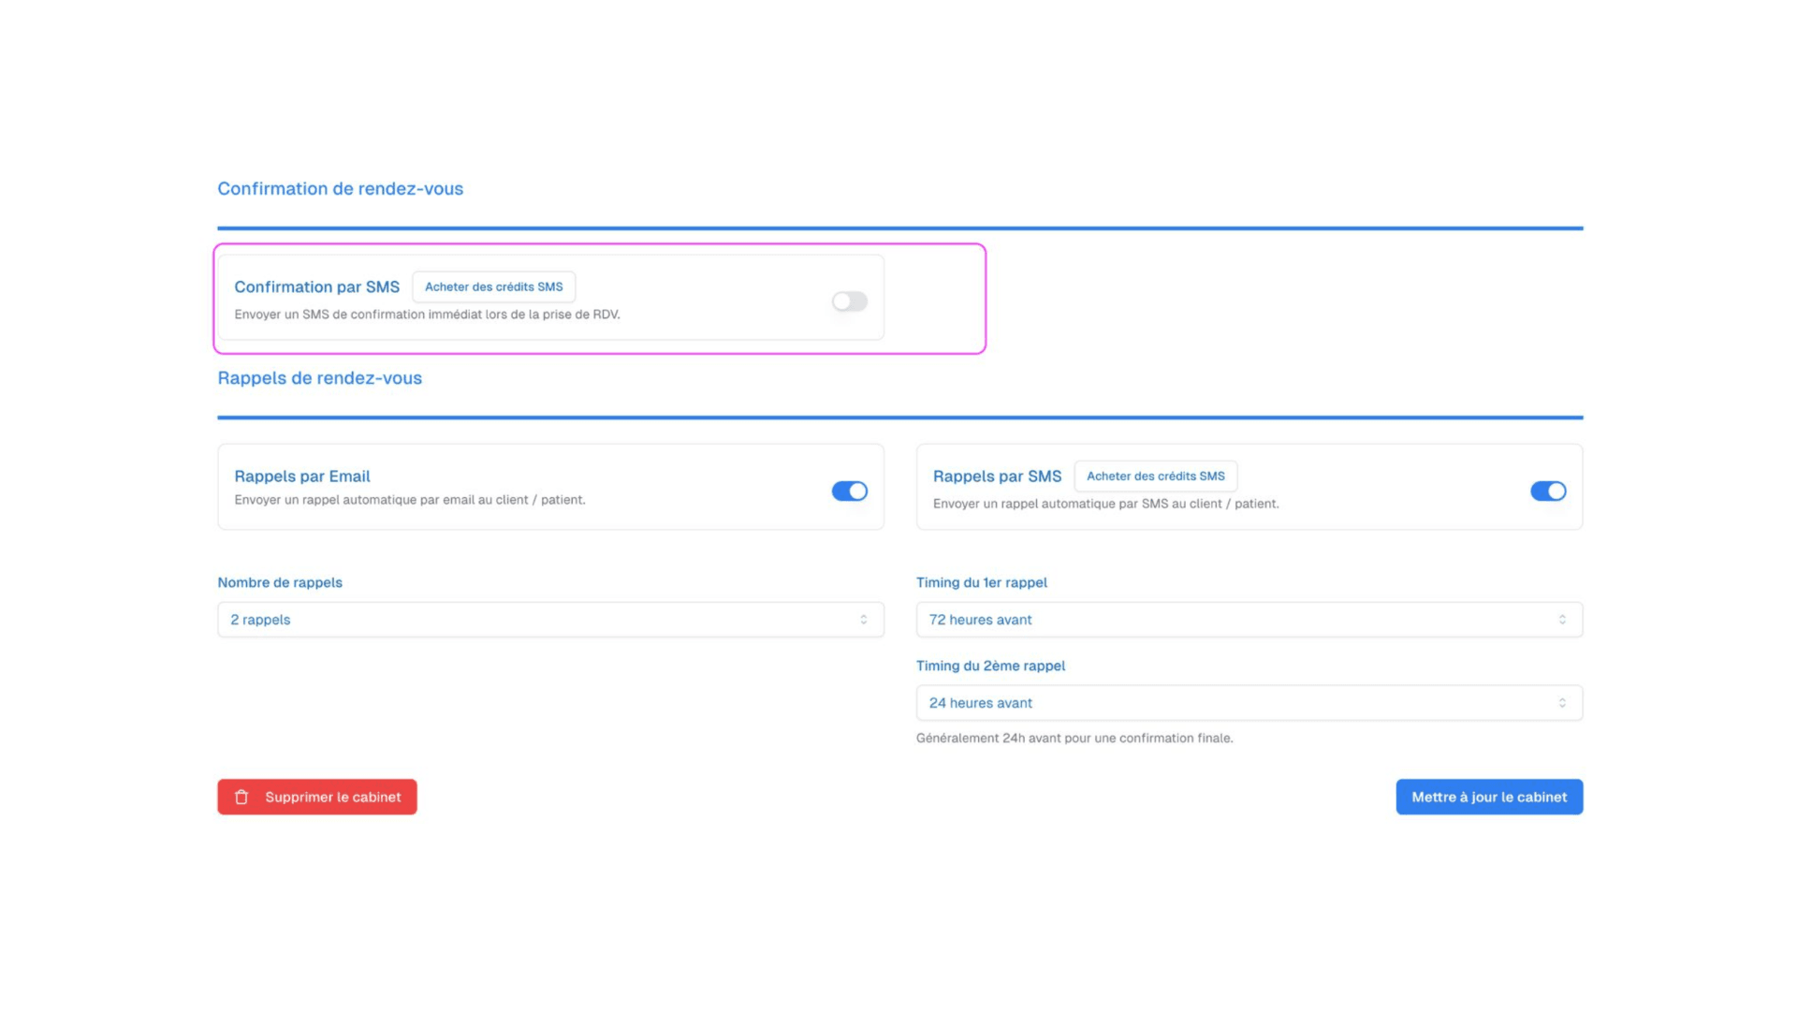Disable the Rappels par Email toggle
The image size is (1797, 1011).
click(x=849, y=491)
